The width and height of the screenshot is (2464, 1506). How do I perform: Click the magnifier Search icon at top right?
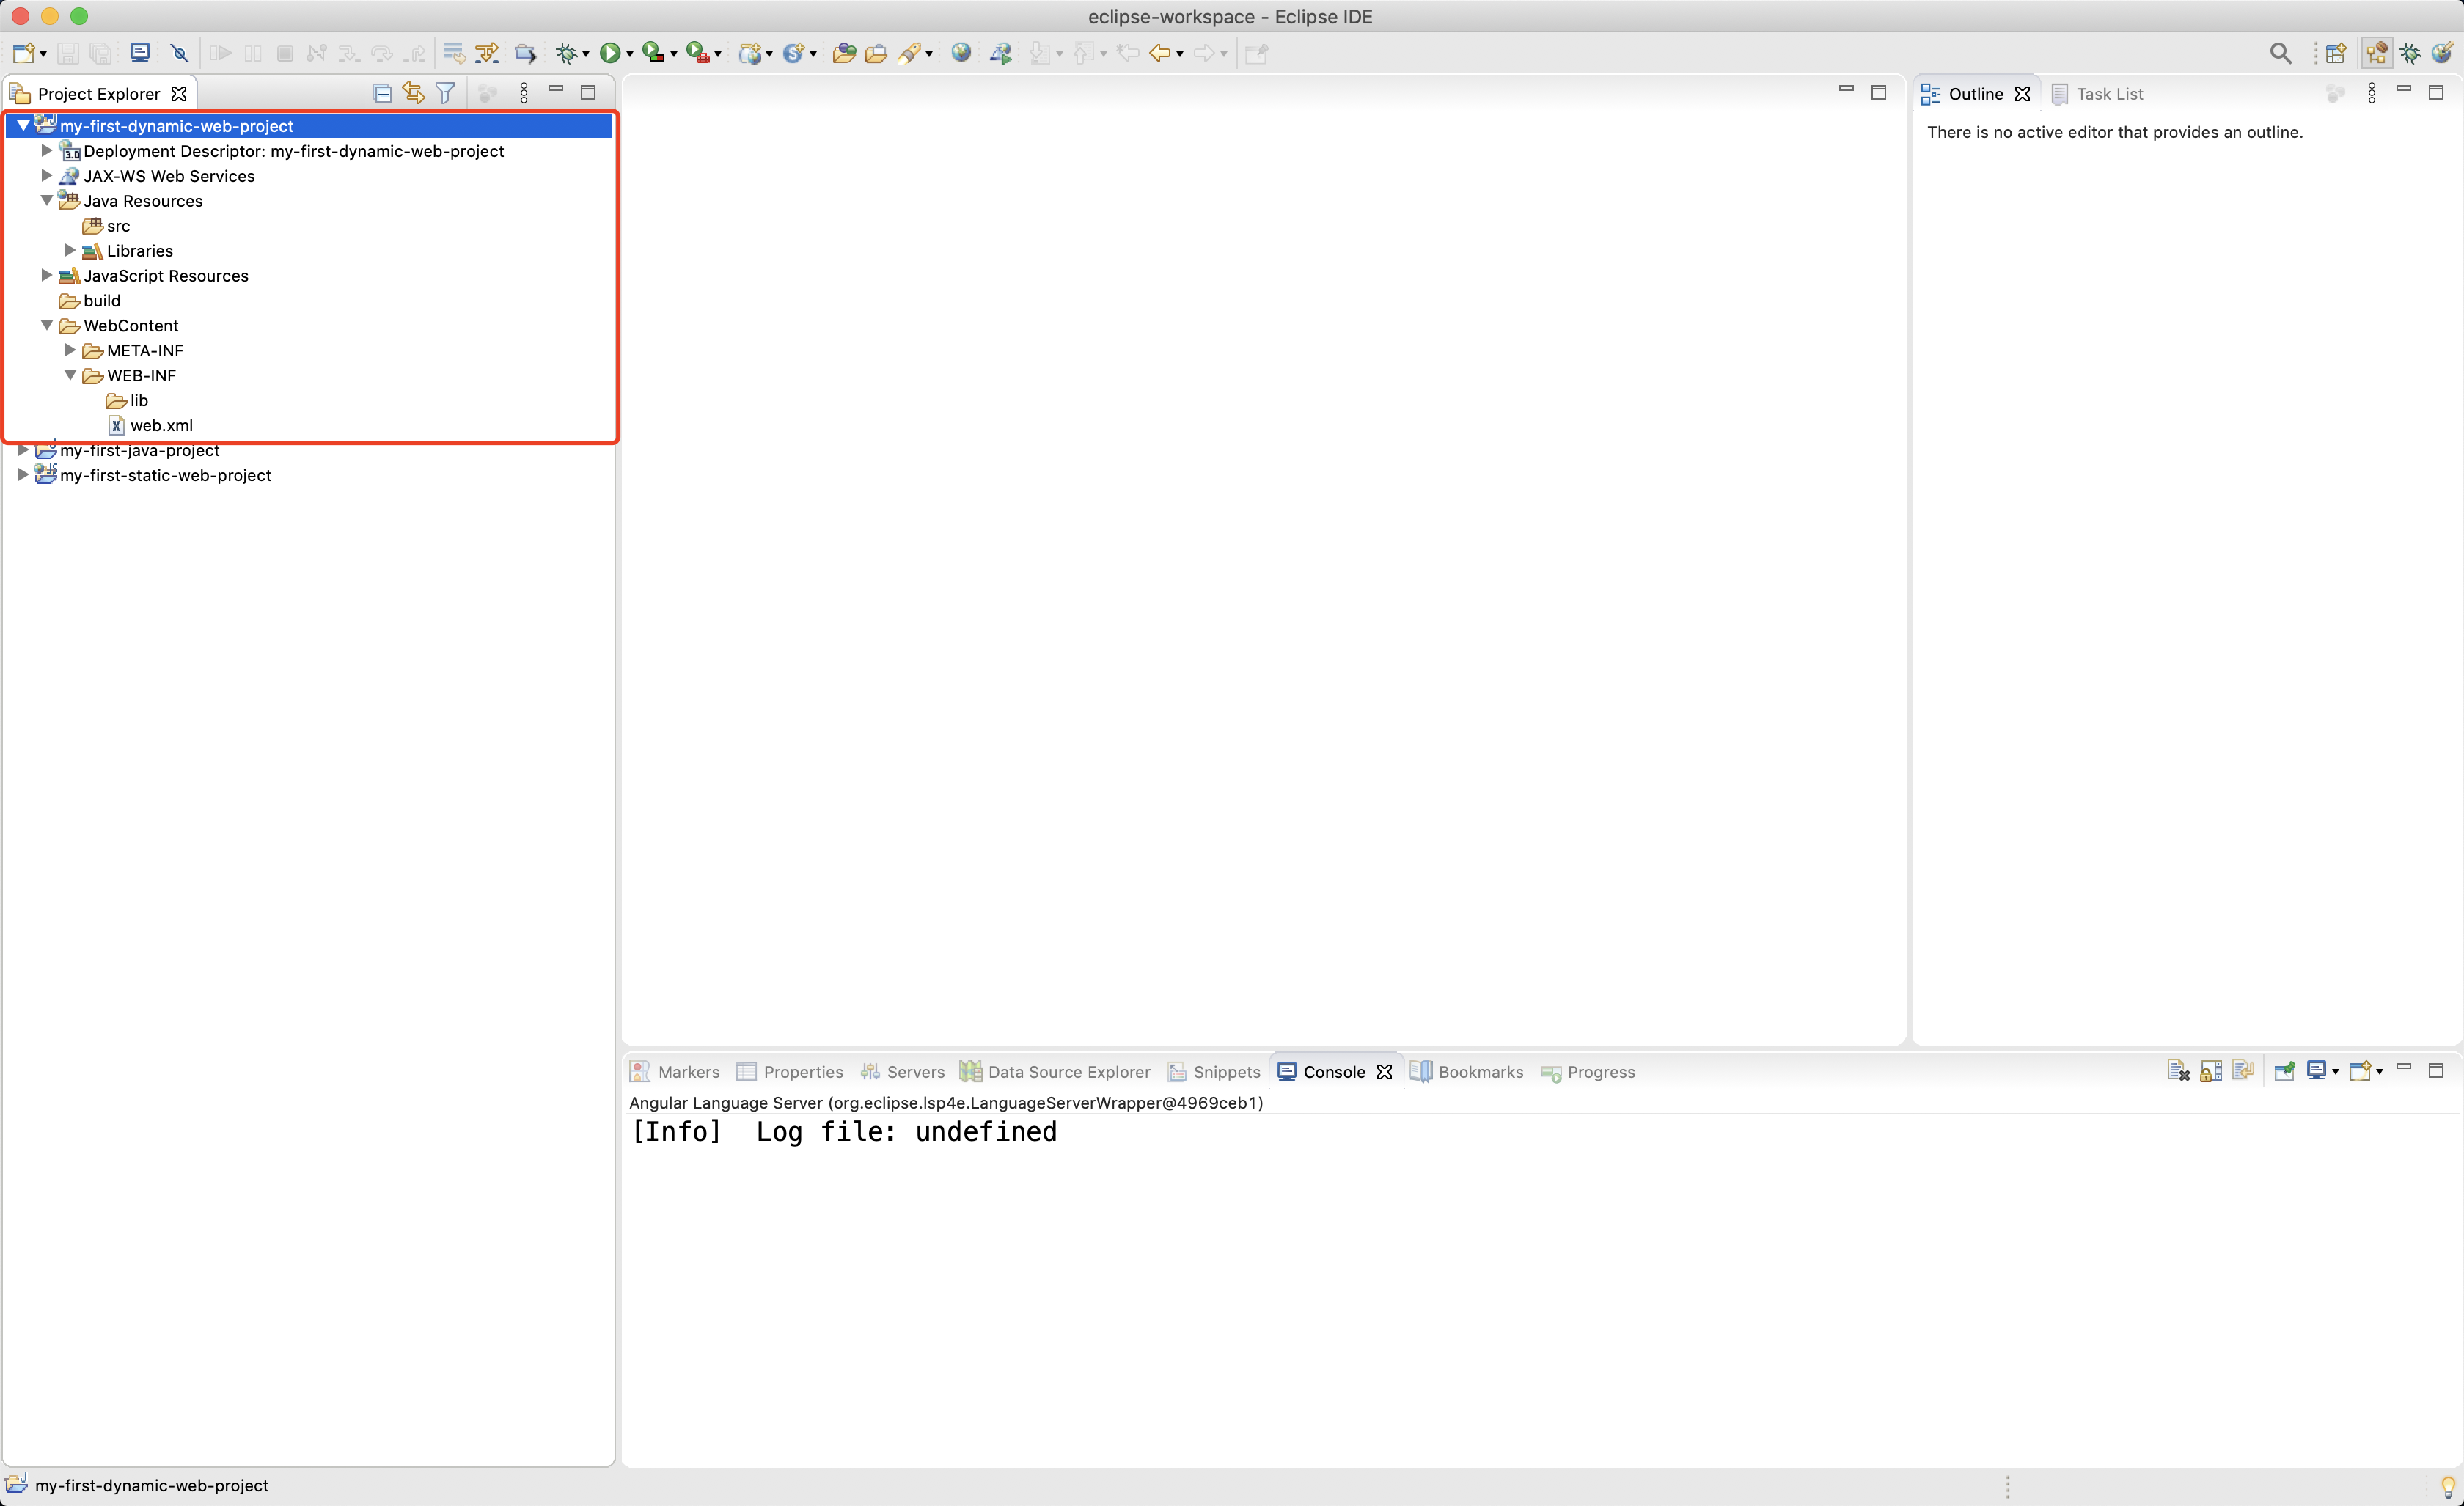click(x=2280, y=53)
